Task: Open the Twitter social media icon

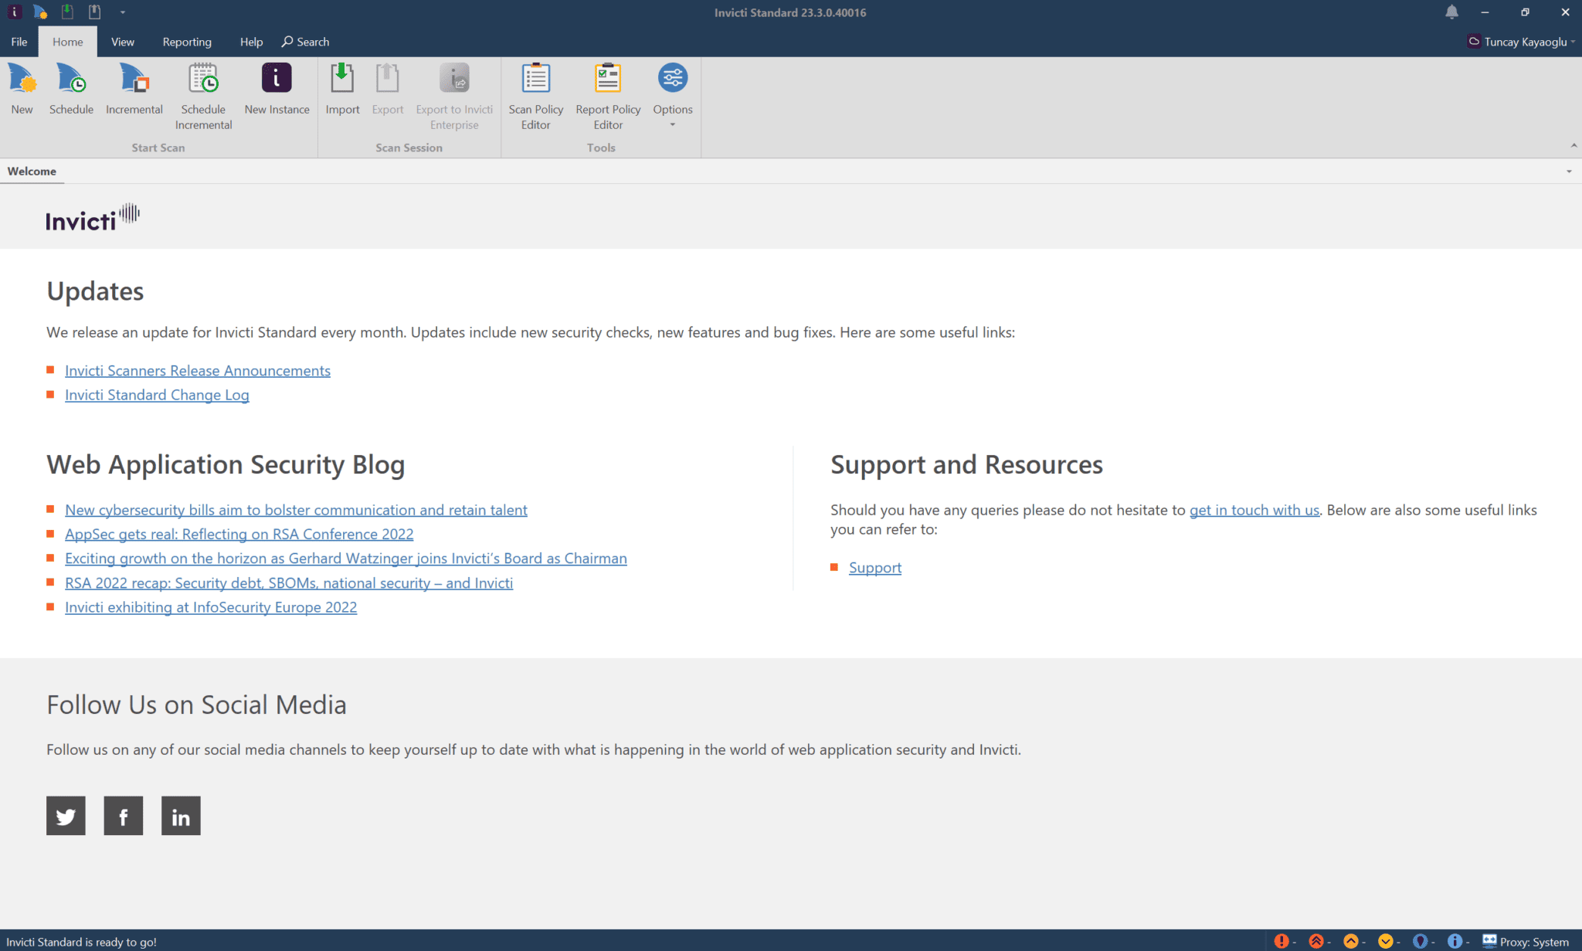Action: pyautogui.click(x=66, y=816)
